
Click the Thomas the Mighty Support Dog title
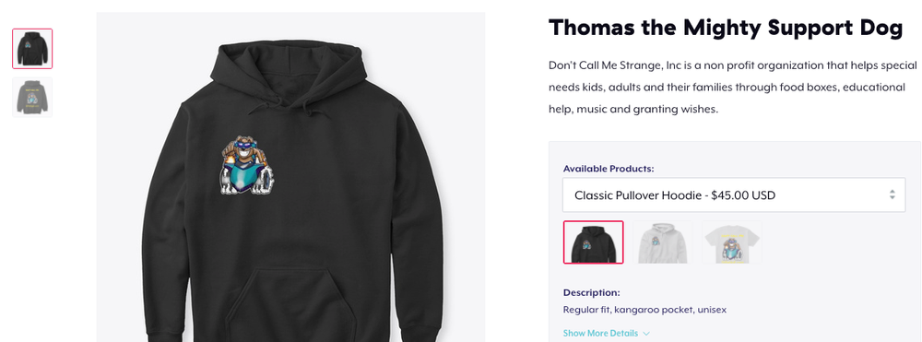pos(726,28)
